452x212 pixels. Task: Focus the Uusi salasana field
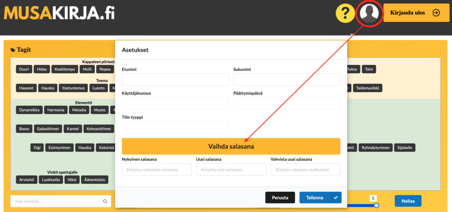[x=231, y=170]
